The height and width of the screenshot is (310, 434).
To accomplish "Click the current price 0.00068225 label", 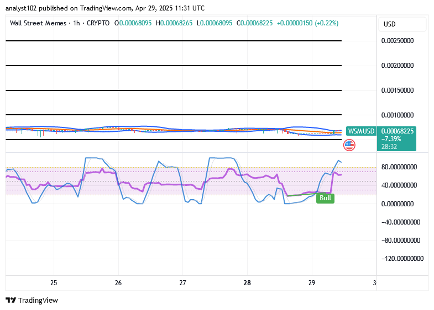I will click(398, 131).
